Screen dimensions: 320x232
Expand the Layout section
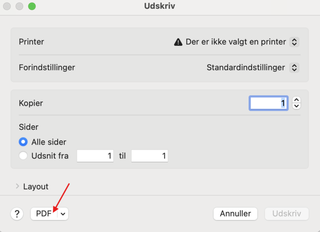tap(36, 187)
